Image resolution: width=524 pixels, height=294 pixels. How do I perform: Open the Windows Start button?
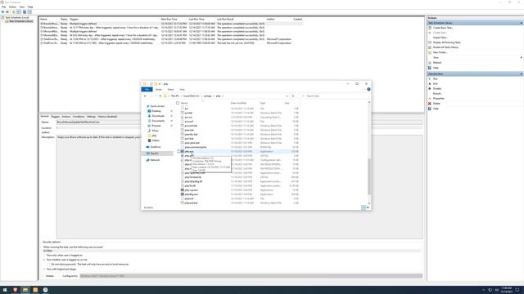coord(5,290)
